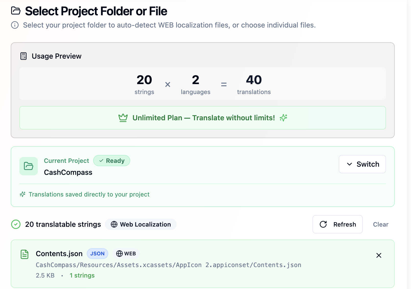
Task: Click the Clear link
Action: click(x=381, y=224)
